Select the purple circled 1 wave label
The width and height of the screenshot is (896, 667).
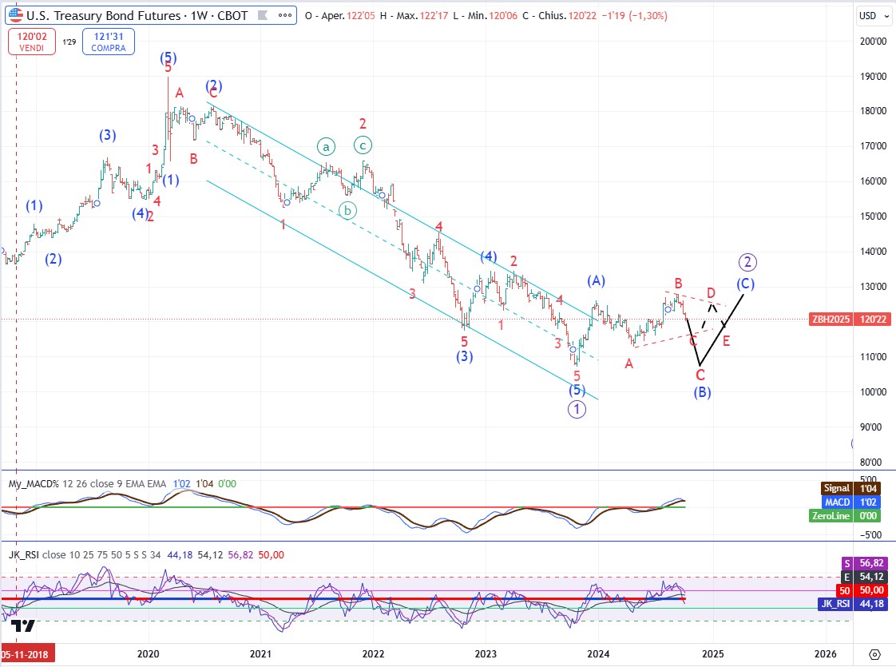click(x=577, y=409)
